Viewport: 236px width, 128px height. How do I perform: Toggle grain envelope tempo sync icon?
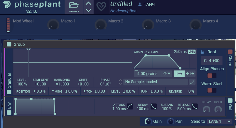[x=191, y=52]
